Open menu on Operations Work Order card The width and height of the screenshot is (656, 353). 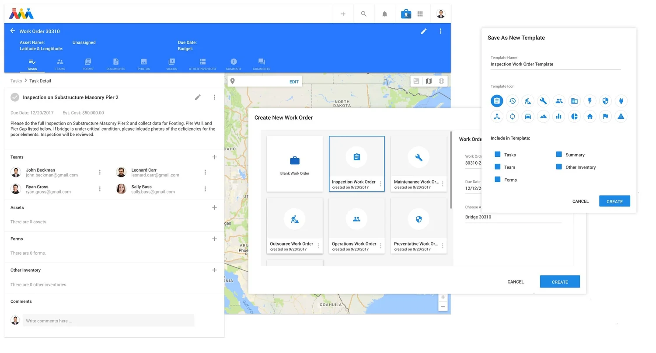[380, 246]
